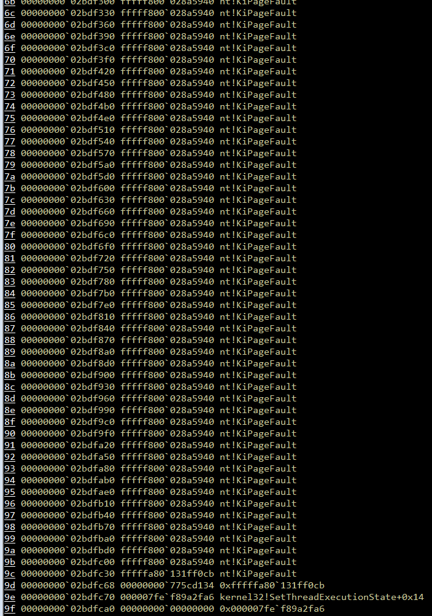Click frame 83 link
432x616 pixels.
tap(10, 282)
